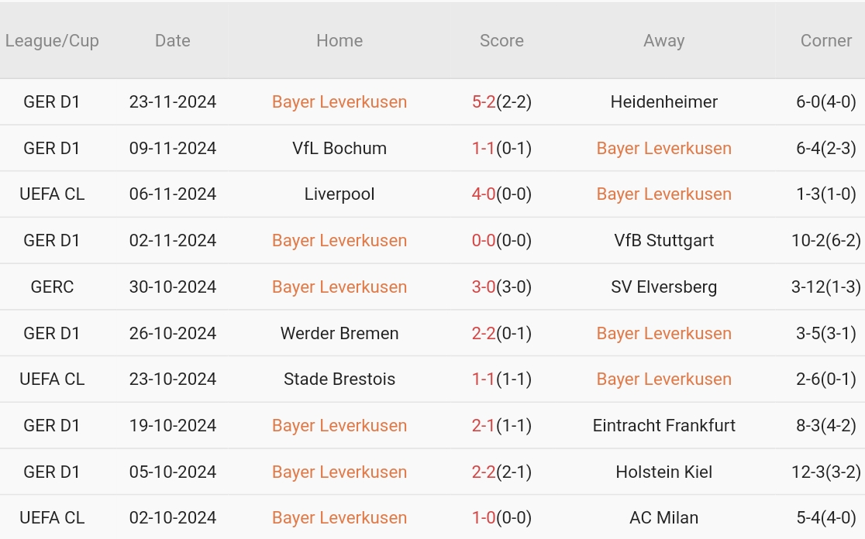Open the Heidenheimer team link
Screen dimensions: 865x539
[664, 102]
